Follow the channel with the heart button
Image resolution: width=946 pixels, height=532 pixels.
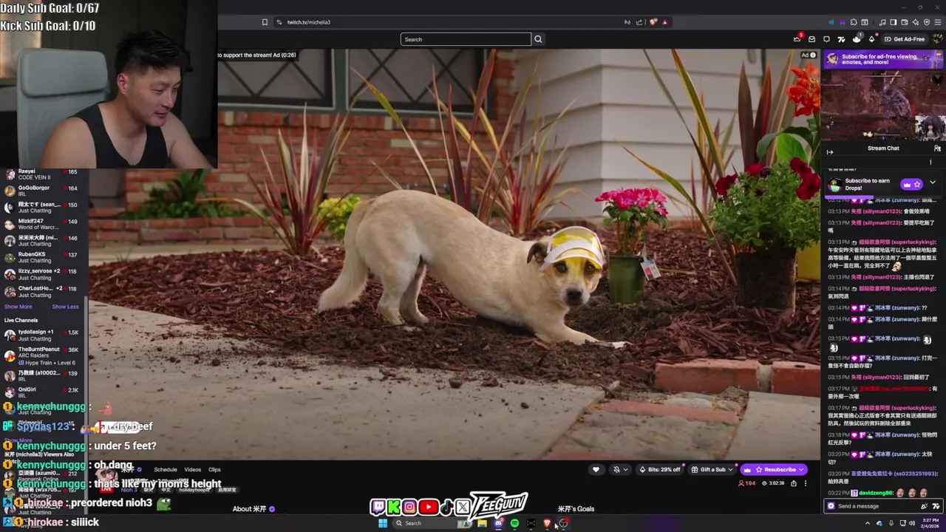(x=596, y=470)
